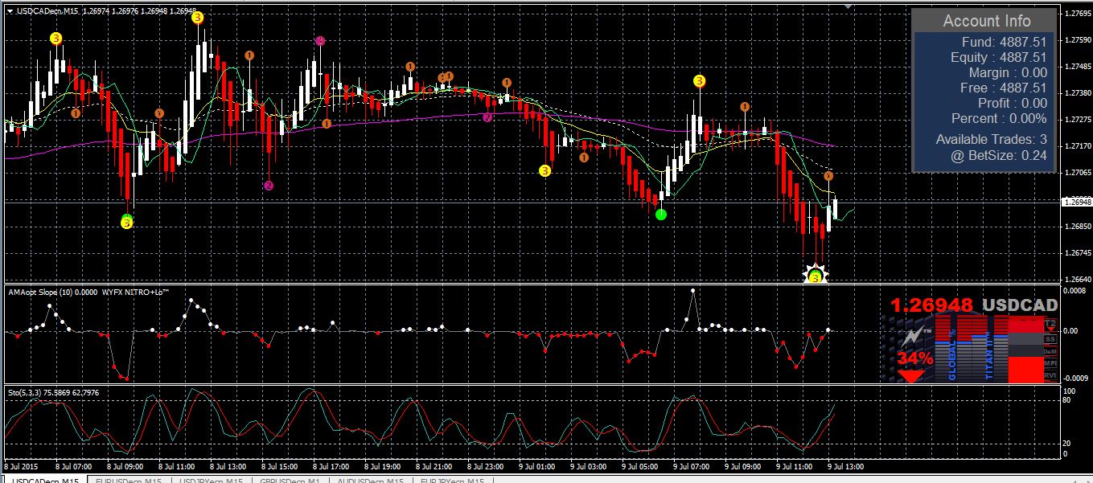Select the SS indicator box

pos(1050,338)
